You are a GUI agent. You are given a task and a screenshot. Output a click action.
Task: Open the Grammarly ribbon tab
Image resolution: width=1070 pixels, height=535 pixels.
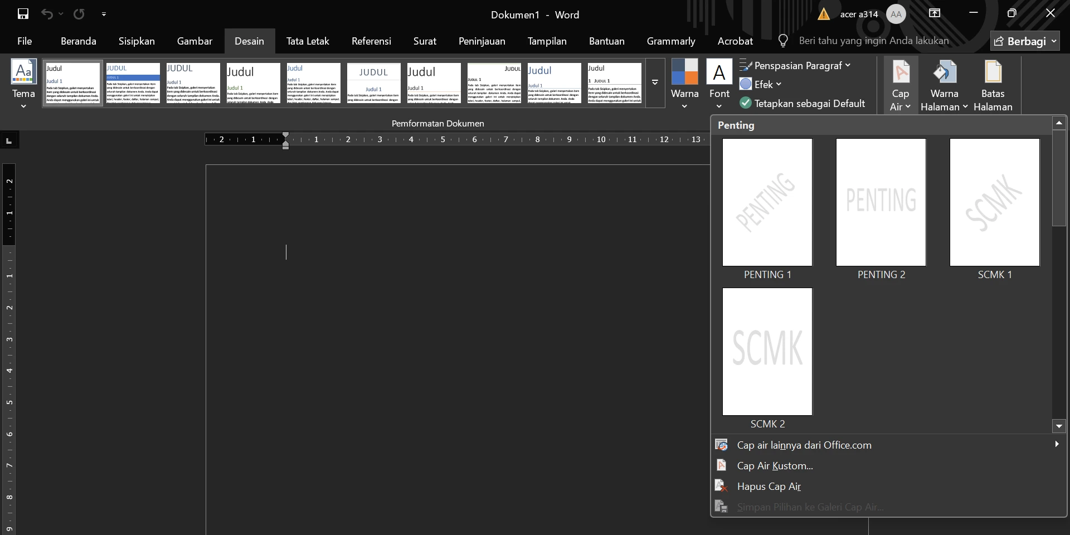(671, 40)
